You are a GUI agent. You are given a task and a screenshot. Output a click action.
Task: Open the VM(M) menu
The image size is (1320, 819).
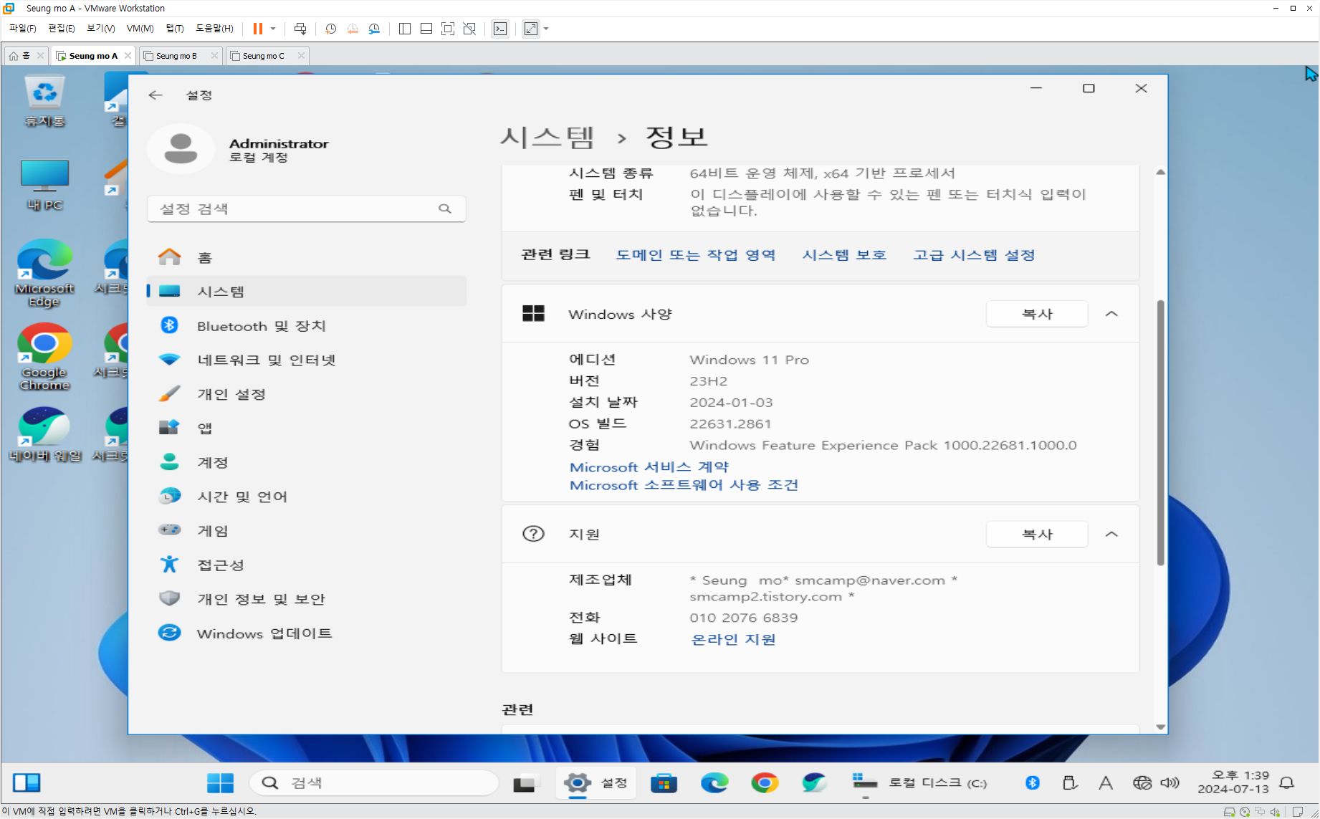[140, 29]
